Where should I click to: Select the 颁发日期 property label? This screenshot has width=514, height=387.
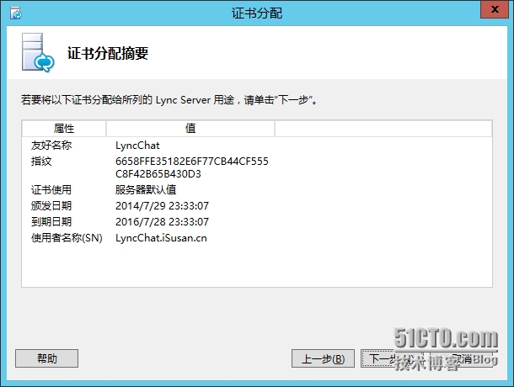click(x=51, y=205)
